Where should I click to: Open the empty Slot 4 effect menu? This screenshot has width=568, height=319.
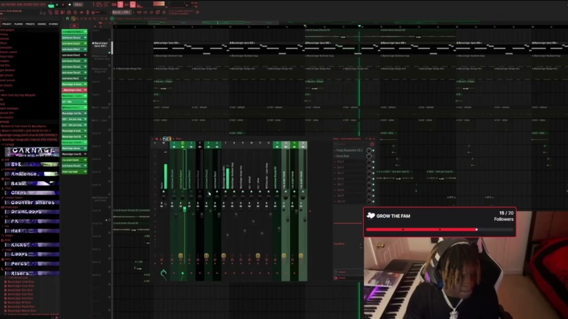click(340, 167)
